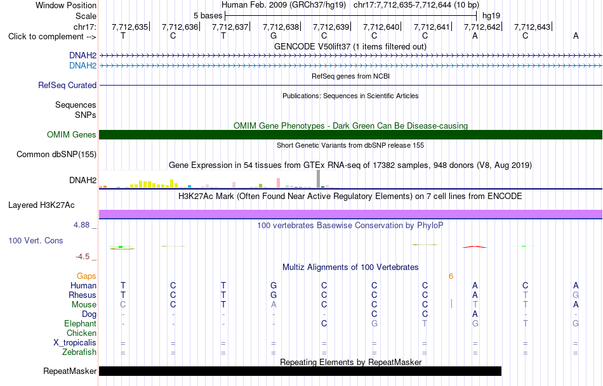
Task: Click the Zebrafish species label
Action: pos(79,352)
